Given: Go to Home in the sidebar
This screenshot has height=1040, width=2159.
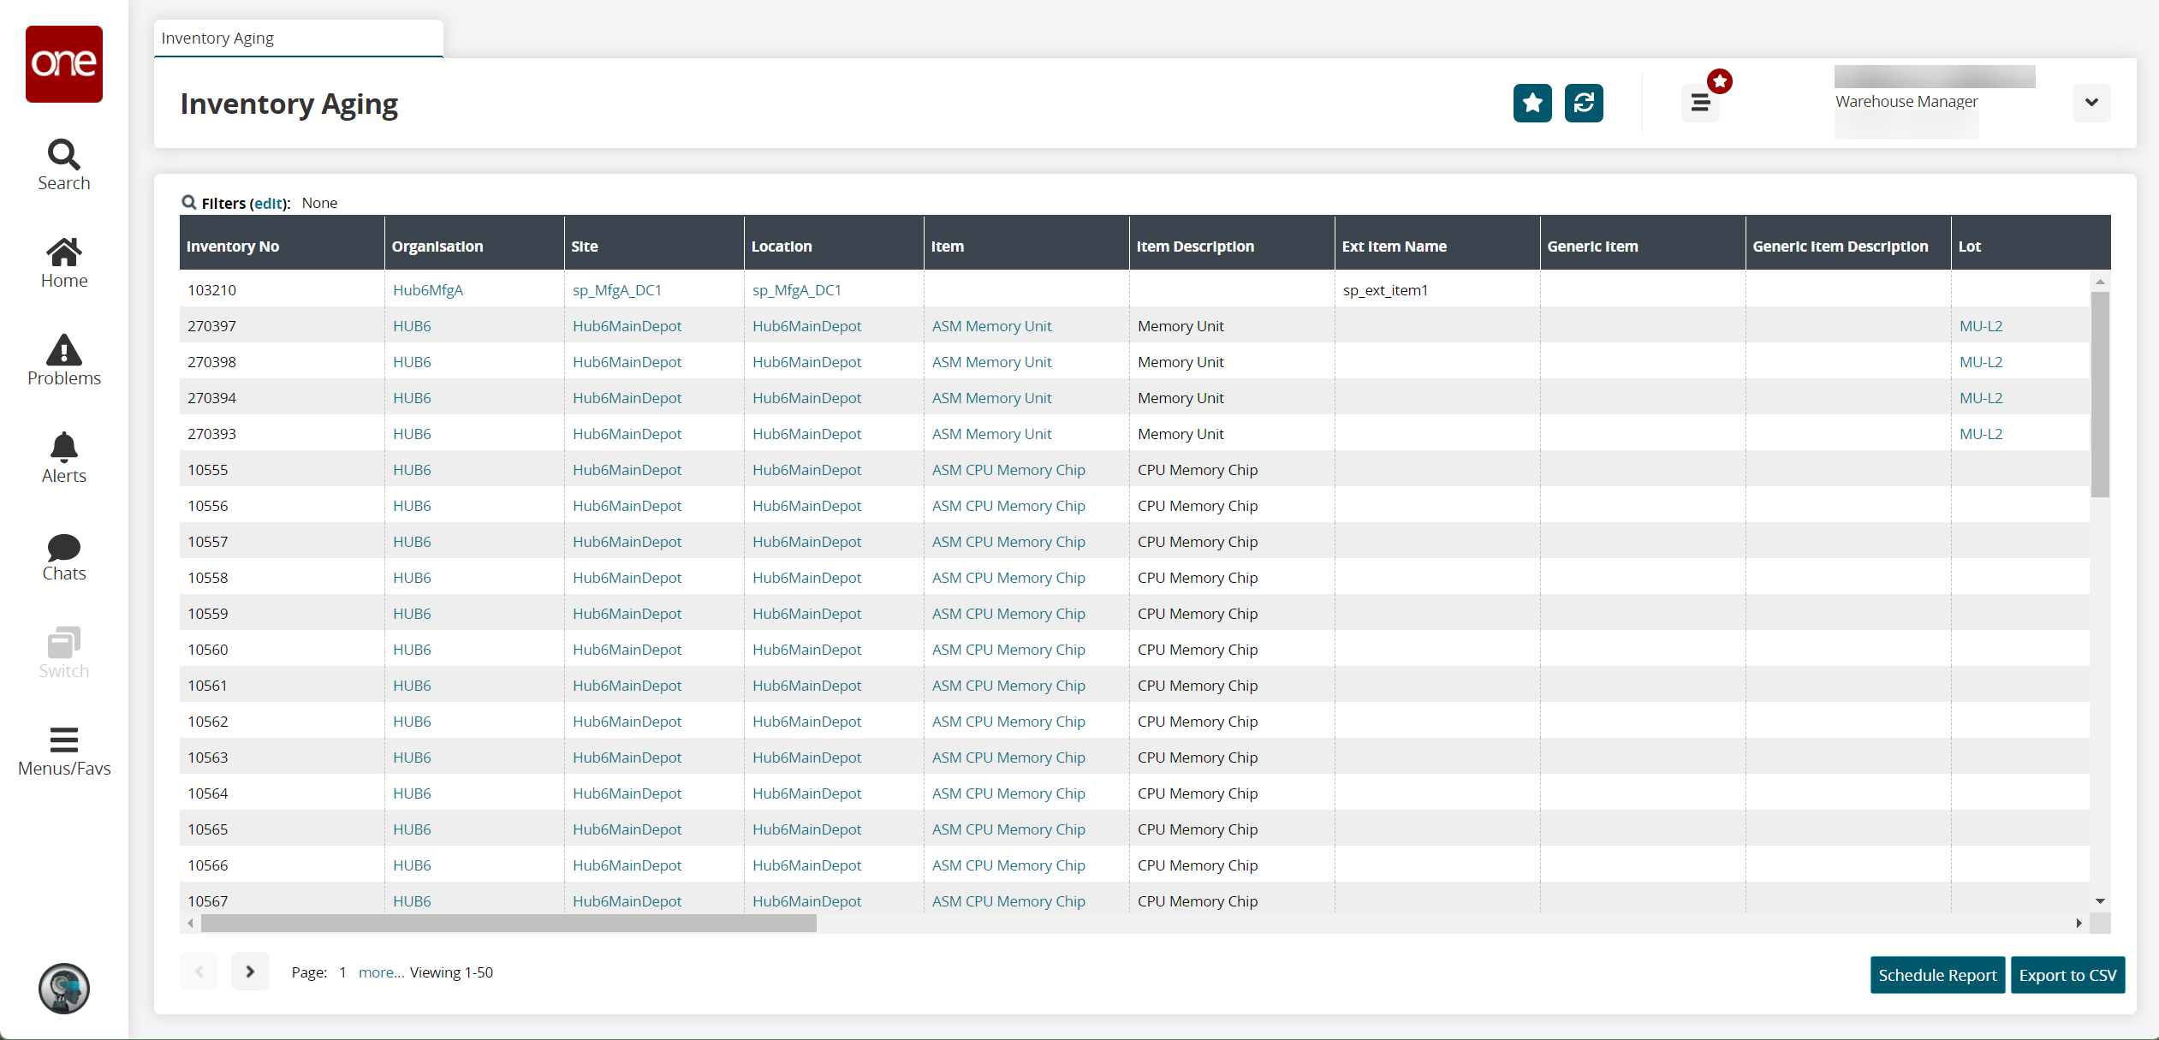Looking at the screenshot, I should click(64, 263).
